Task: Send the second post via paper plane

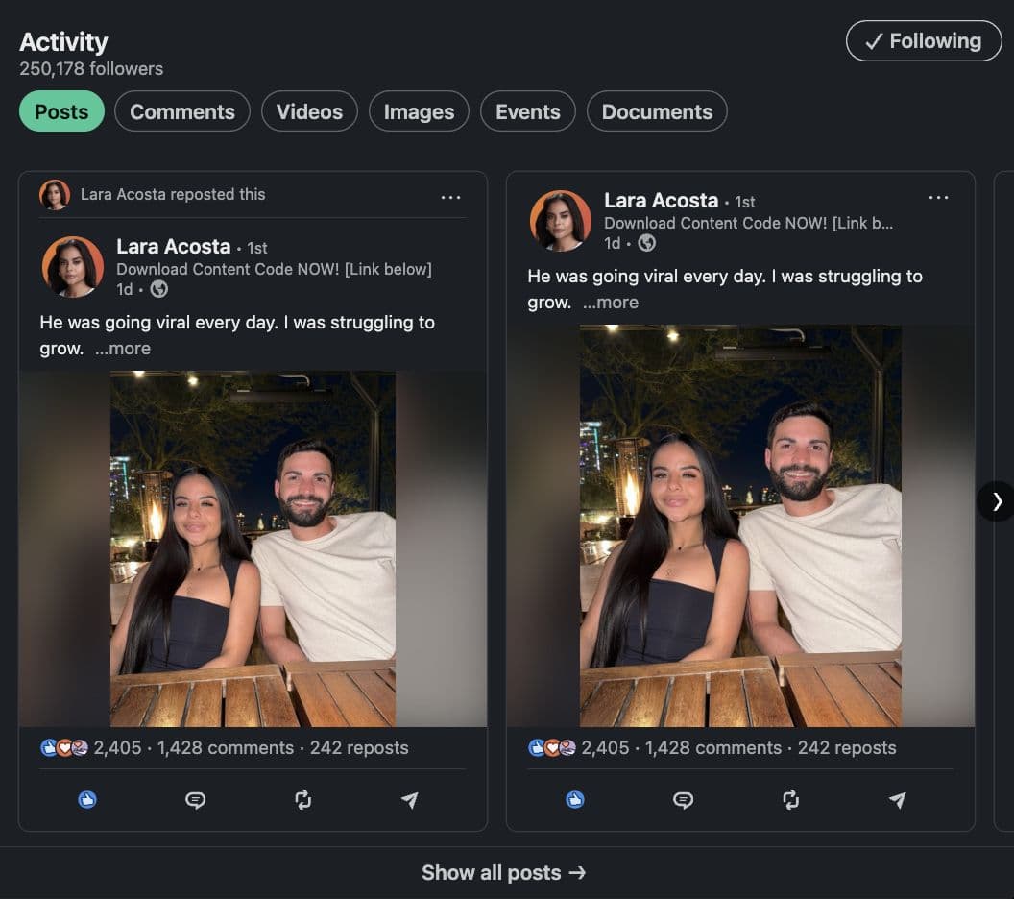Action: coord(898,799)
